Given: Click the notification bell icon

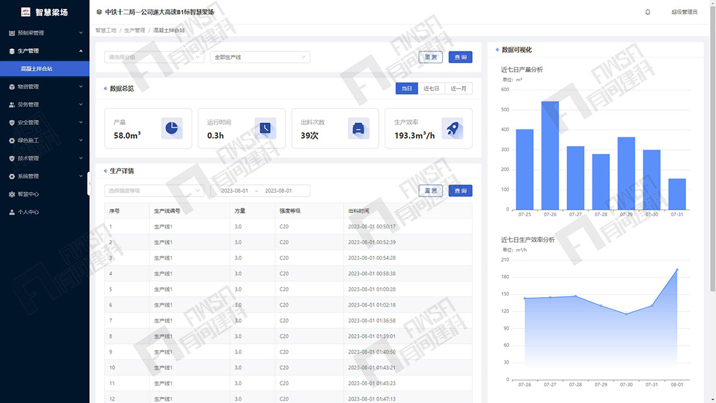Looking at the screenshot, I should 648,12.
